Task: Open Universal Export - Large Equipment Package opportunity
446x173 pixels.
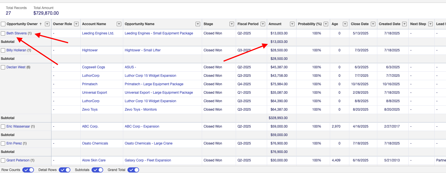Action: [159, 93]
